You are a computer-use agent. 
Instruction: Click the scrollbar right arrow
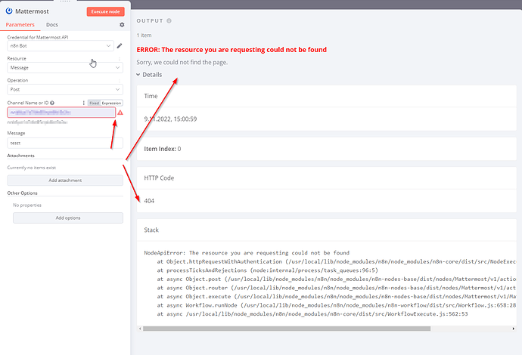click(x=514, y=329)
